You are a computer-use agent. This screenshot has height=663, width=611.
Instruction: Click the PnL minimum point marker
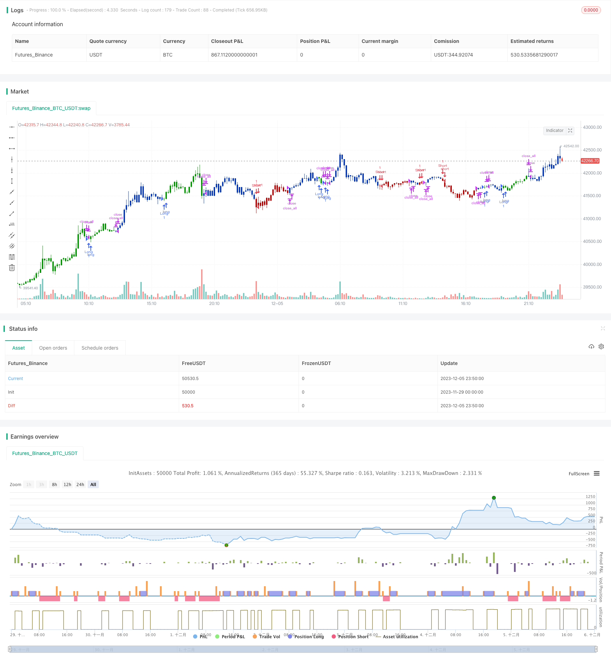pyautogui.click(x=226, y=545)
